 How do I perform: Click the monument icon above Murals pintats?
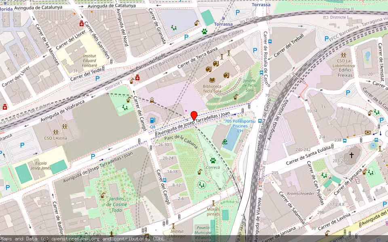tap(213, 203)
